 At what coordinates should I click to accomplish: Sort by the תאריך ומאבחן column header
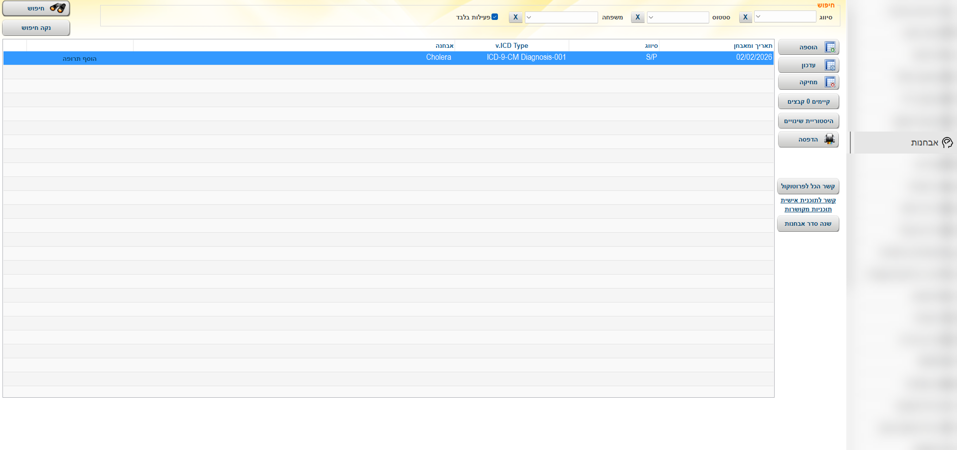[x=753, y=46]
